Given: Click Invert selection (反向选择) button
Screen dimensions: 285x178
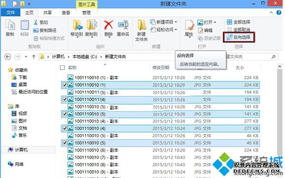Looking at the screenshot, I should tap(239, 37).
